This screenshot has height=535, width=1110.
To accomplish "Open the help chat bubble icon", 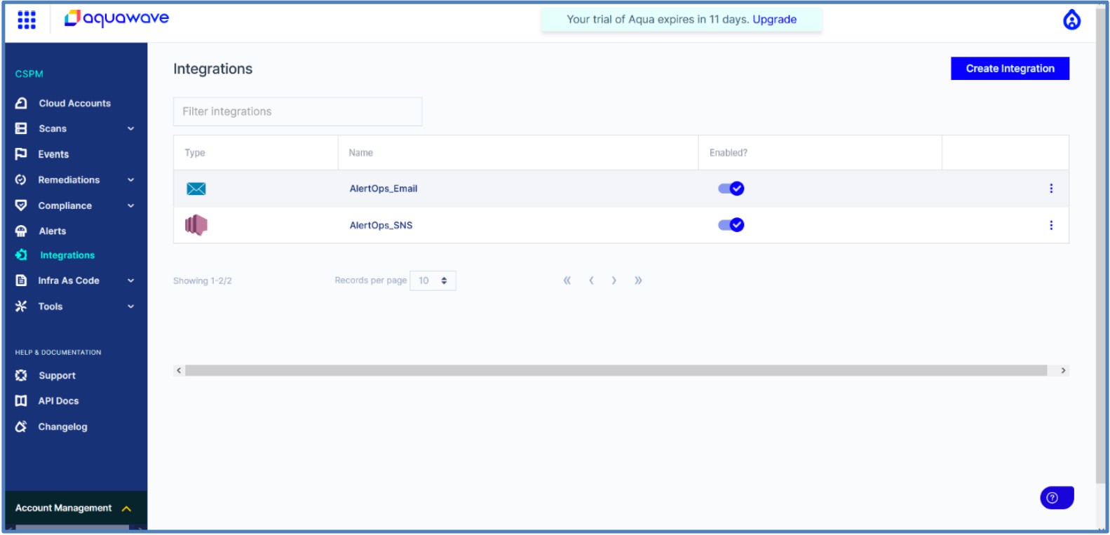I will [1056, 497].
